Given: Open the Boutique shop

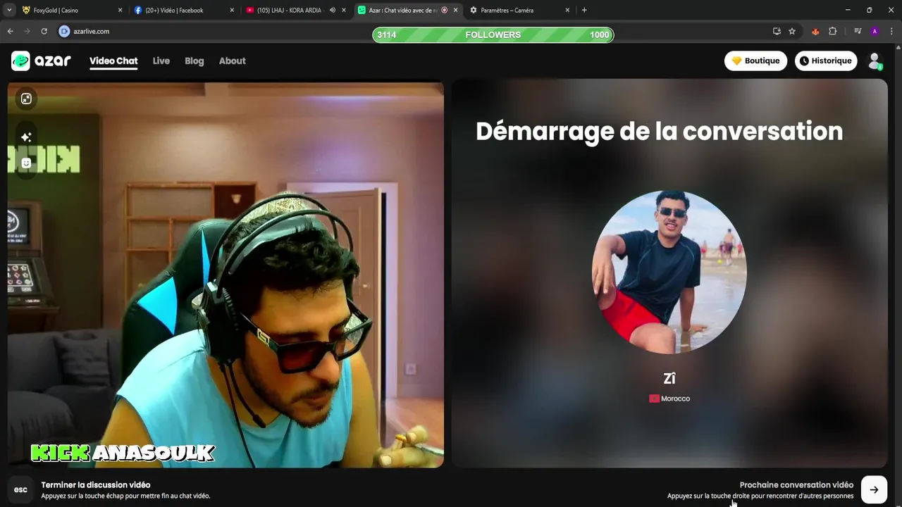Looking at the screenshot, I should 755,61.
